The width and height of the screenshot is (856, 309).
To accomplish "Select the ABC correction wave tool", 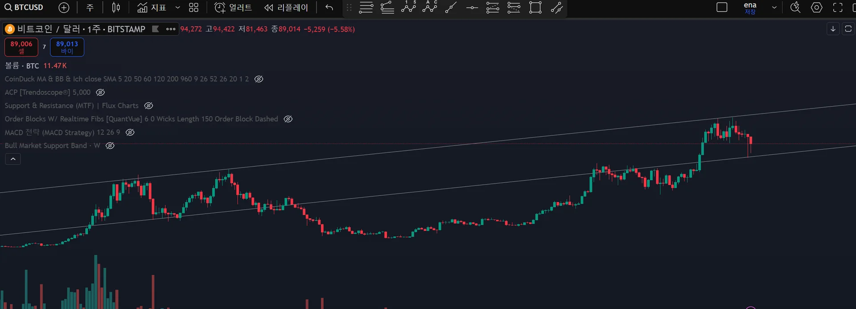I will (x=430, y=7).
